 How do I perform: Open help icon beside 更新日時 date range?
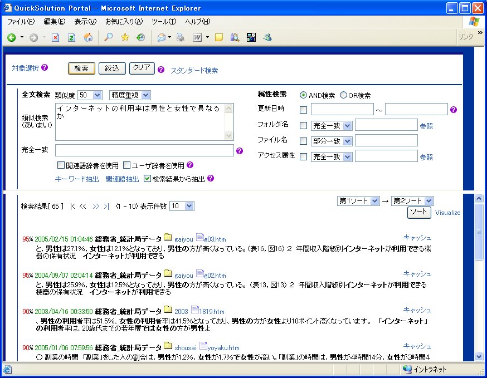pos(454,110)
